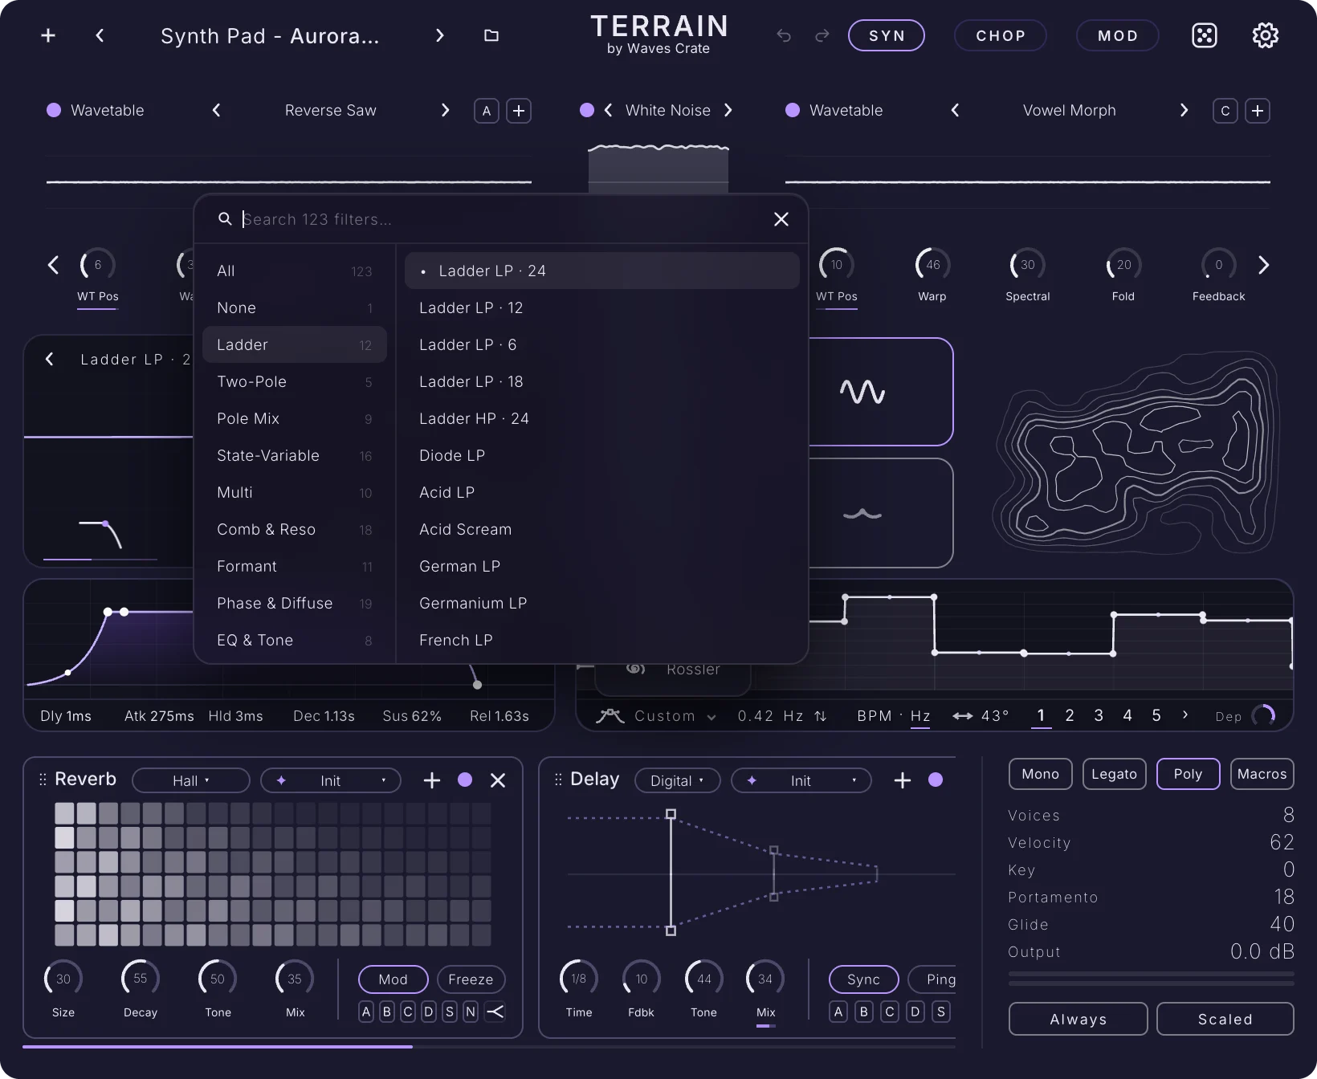Open the preset browser folder icon
This screenshot has height=1079, width=1317.
point(491,35)
